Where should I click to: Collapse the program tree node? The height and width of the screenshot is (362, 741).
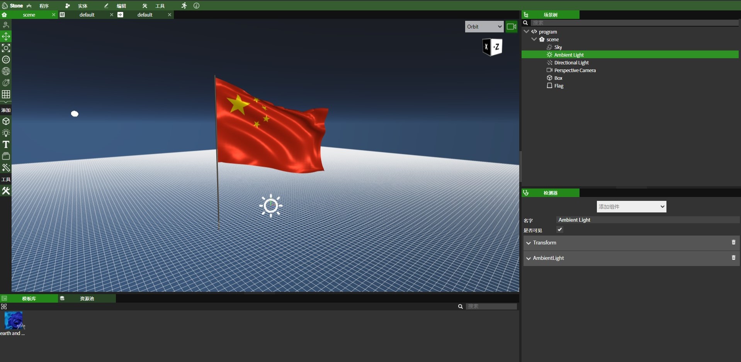[x=526, y=32]
